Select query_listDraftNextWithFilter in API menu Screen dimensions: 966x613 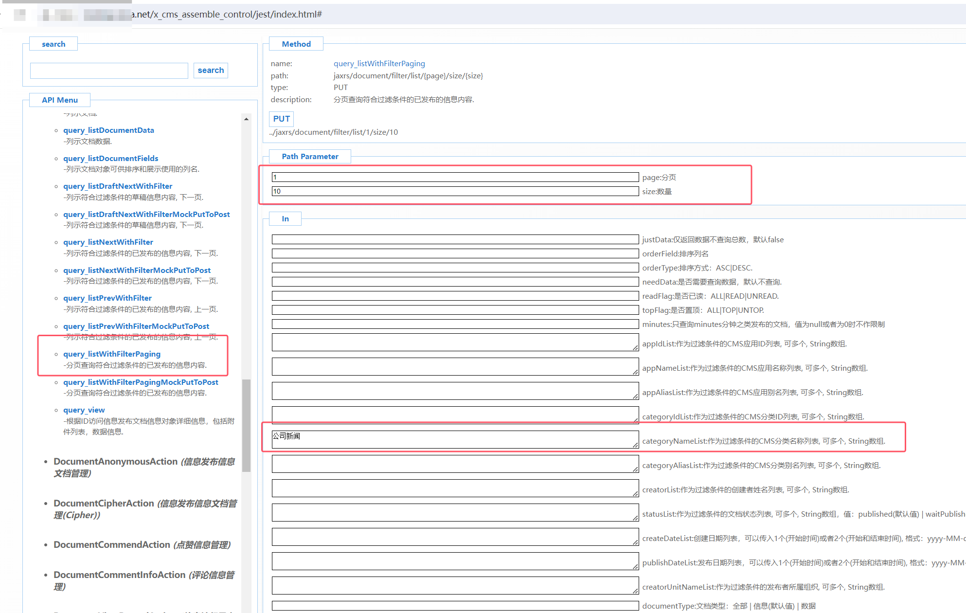click(x=118, y=186)
